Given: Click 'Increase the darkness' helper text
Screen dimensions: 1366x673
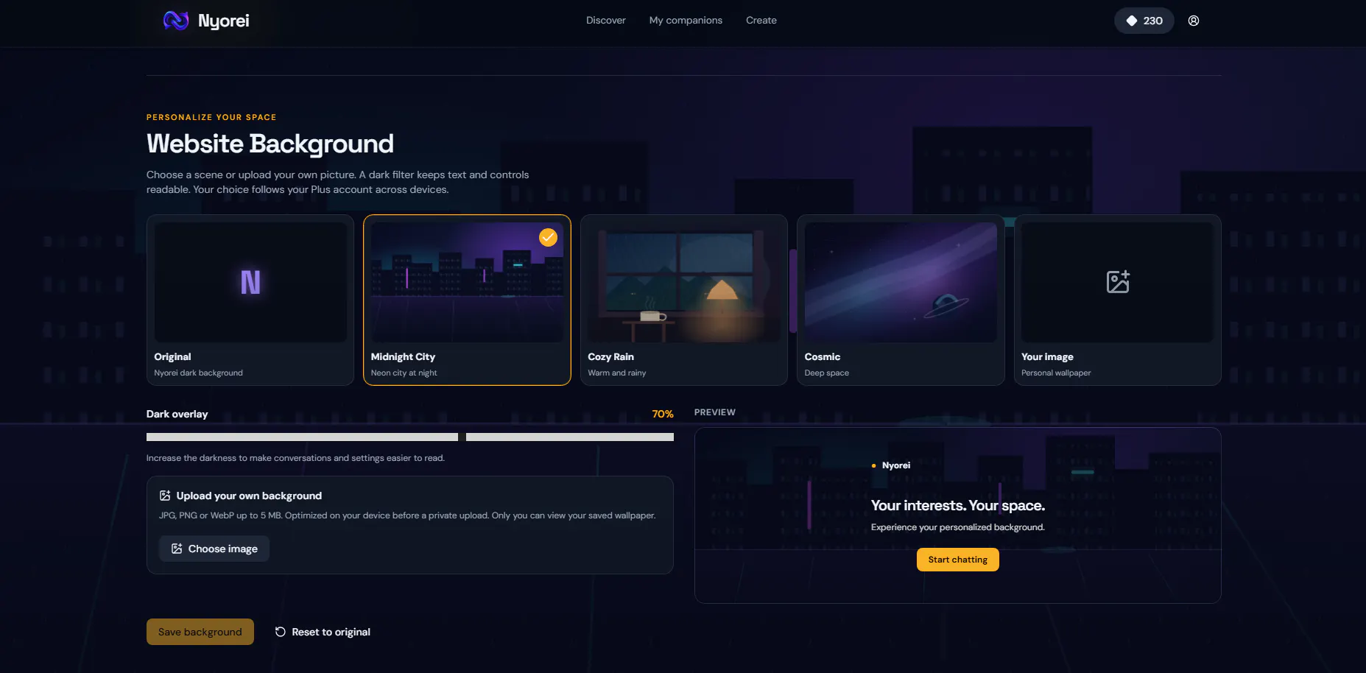Looking at the screenshot, I should [295, 458].
